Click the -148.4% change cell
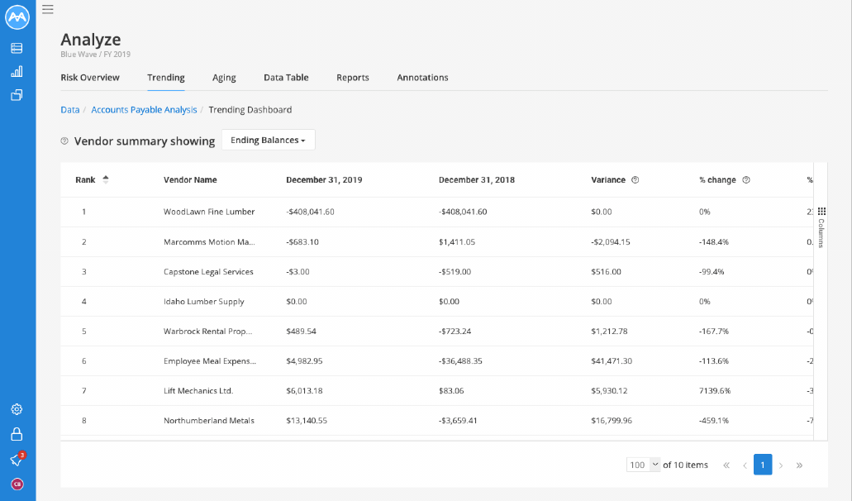 click(714, 241)
